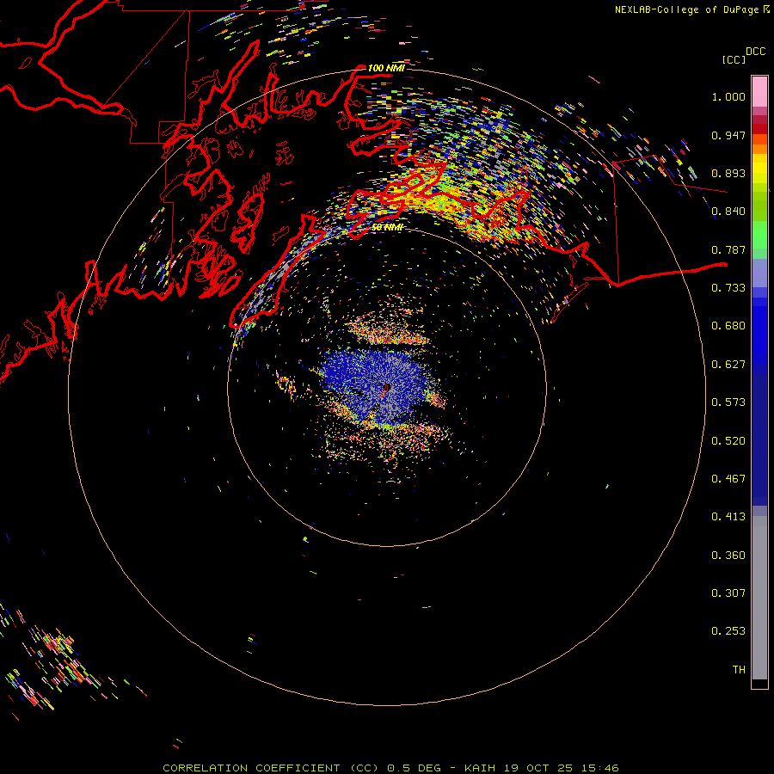The width and height of the screenshot is (774, 774).
Task: Select the 0.680 scale value
Action: (x=728, y=326)
